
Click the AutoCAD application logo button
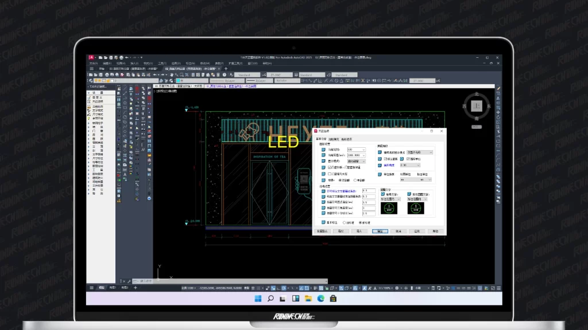(x=91, y=58)
